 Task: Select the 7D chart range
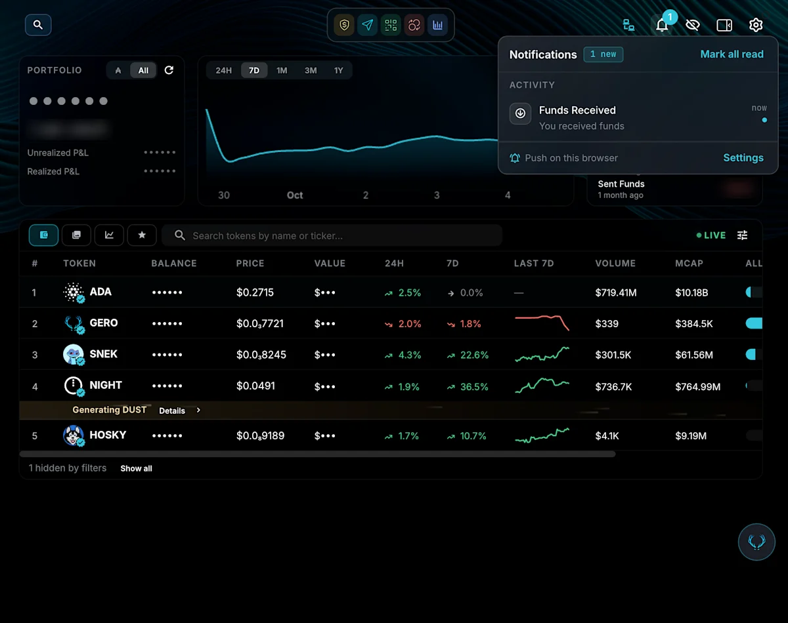254,70
